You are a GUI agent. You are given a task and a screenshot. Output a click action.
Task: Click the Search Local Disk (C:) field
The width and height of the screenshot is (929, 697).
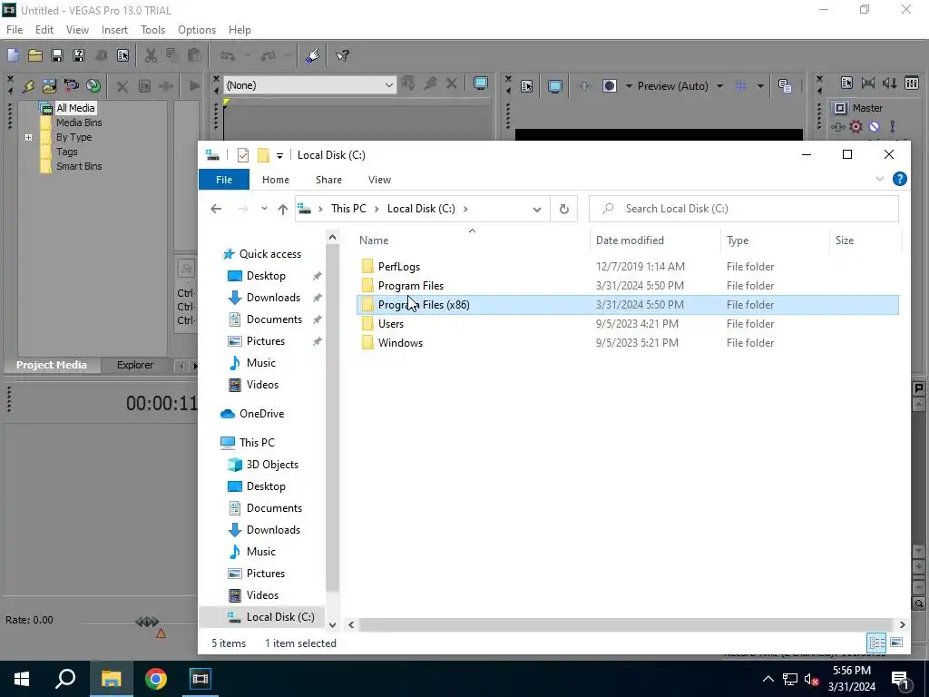(744, 209)
